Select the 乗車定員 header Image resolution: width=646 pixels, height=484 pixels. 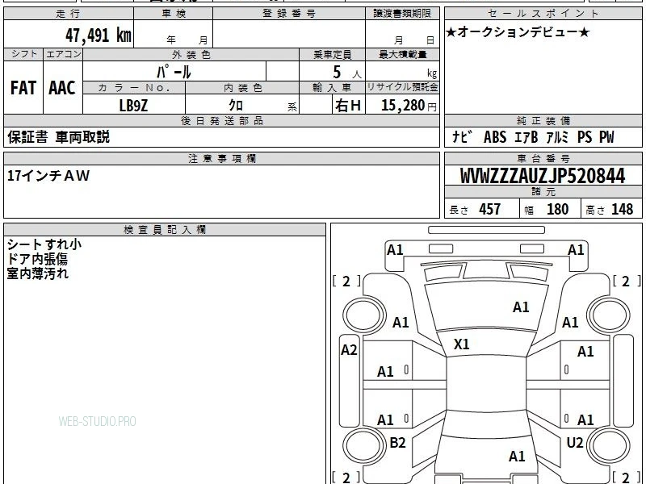[x=332, y=54]
